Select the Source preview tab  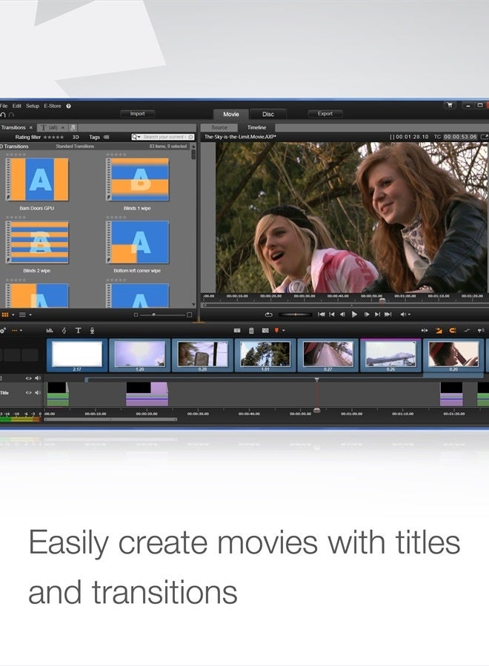219,127
